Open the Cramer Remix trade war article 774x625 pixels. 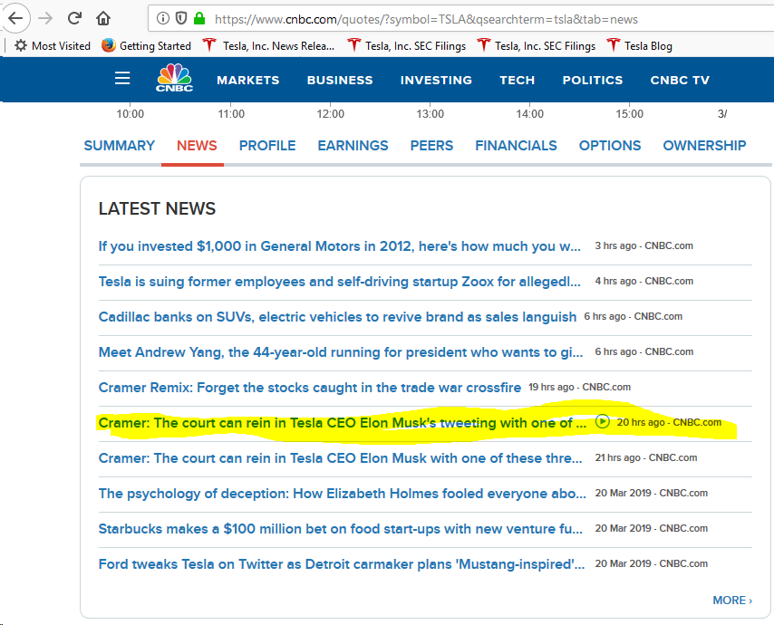[x=309, y=388]
